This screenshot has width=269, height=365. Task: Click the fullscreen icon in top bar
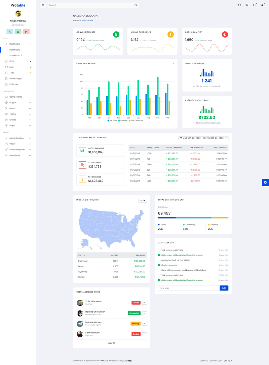coord(239,5)
